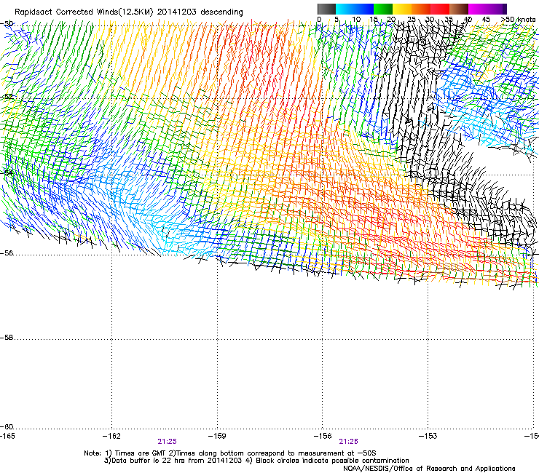Image resolution: width=539 pixels, height=473 pixels.
Task: Click the '45' legend tick label
Action: (x=486, y=20)
